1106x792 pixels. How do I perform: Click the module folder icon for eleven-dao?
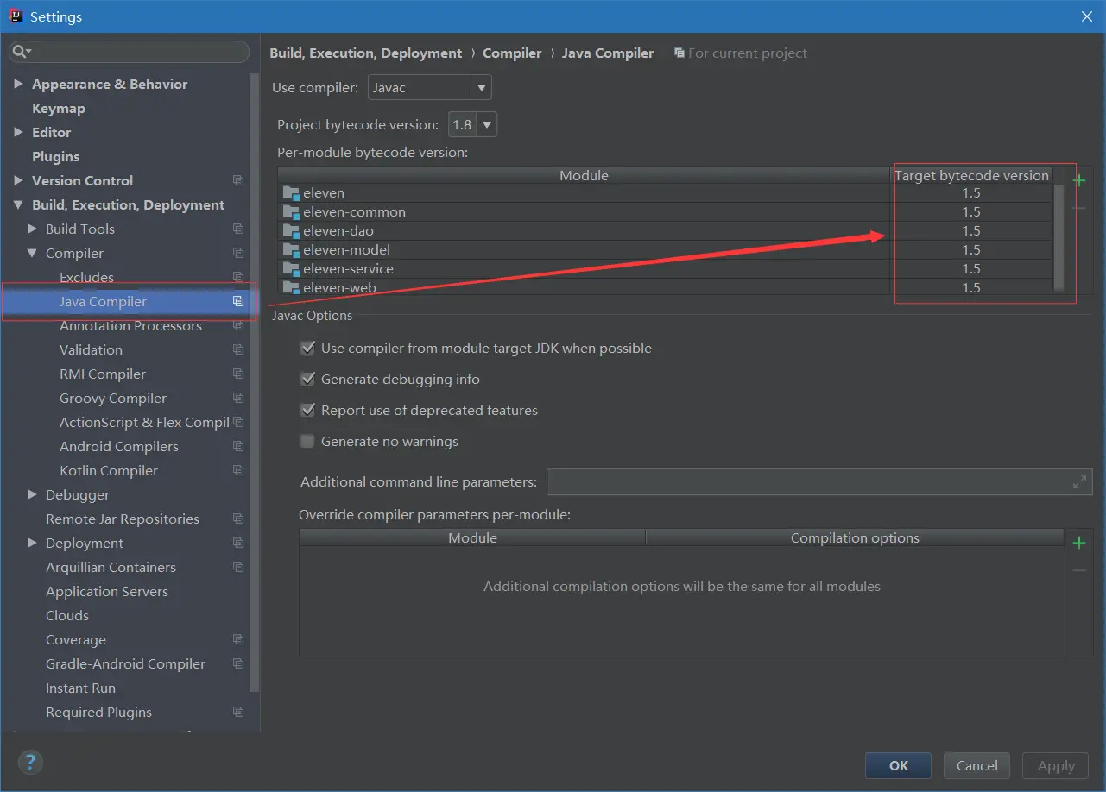pyautogui.click(x=291, y=231)
